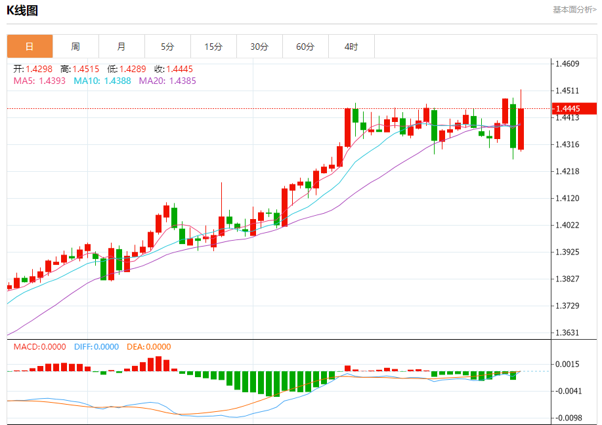
Task: Click the 1.4316 price axis label
Action: [x=567, y=144]
